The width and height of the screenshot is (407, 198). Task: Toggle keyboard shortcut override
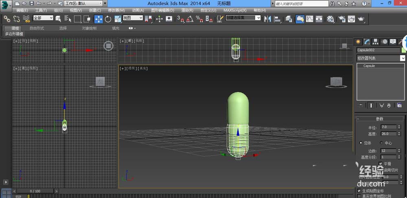point(169,19)
